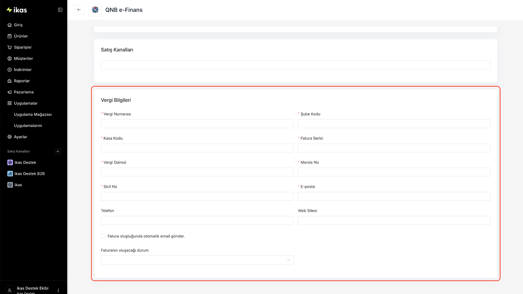Focus the Telefon field
The image size is (523, 294).
tap(197, 220)
